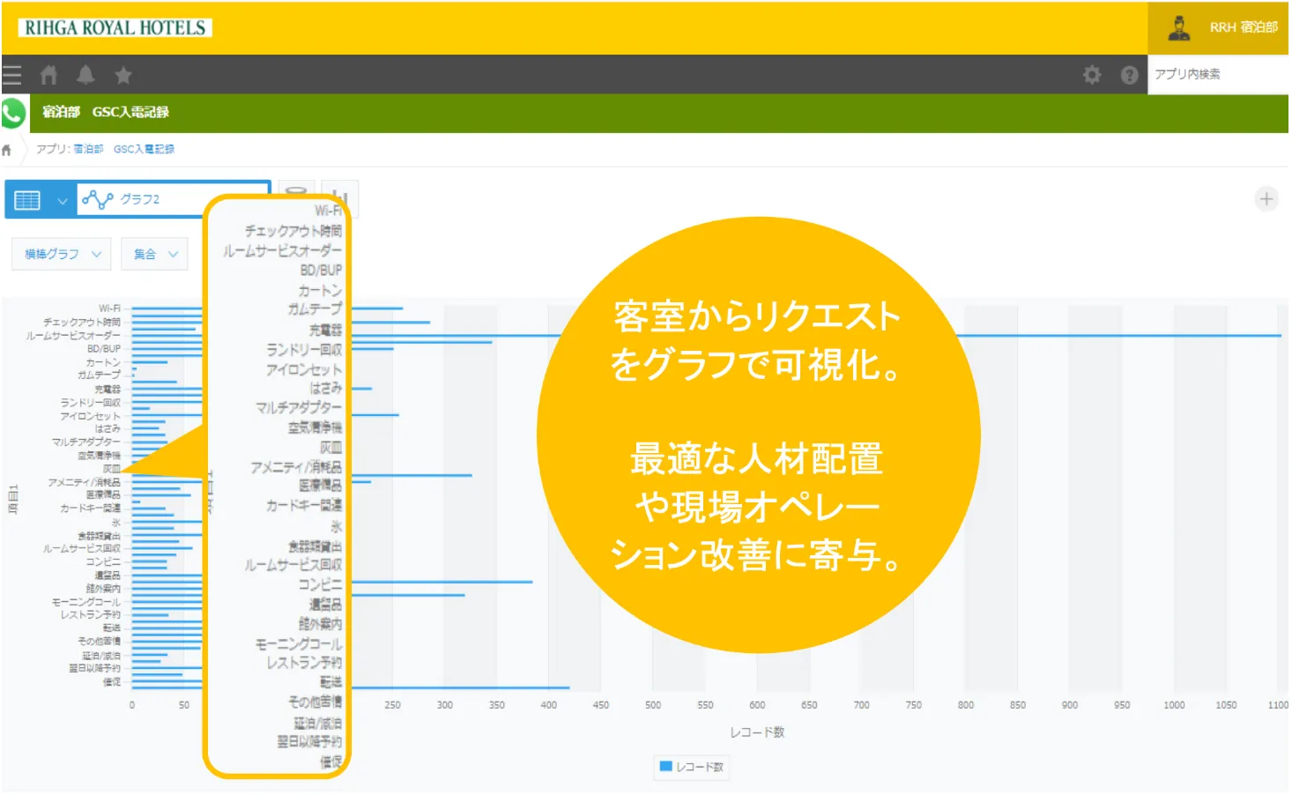
Task: Click the GSC入電記録 breadcrumb link
Action: [144, 149]
